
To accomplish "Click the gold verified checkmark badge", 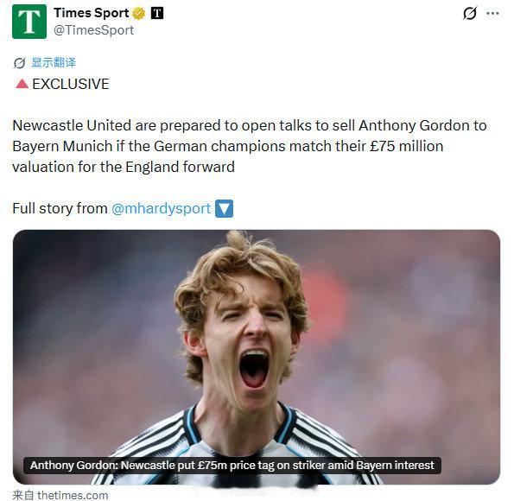I will click(x=139, y=14).
